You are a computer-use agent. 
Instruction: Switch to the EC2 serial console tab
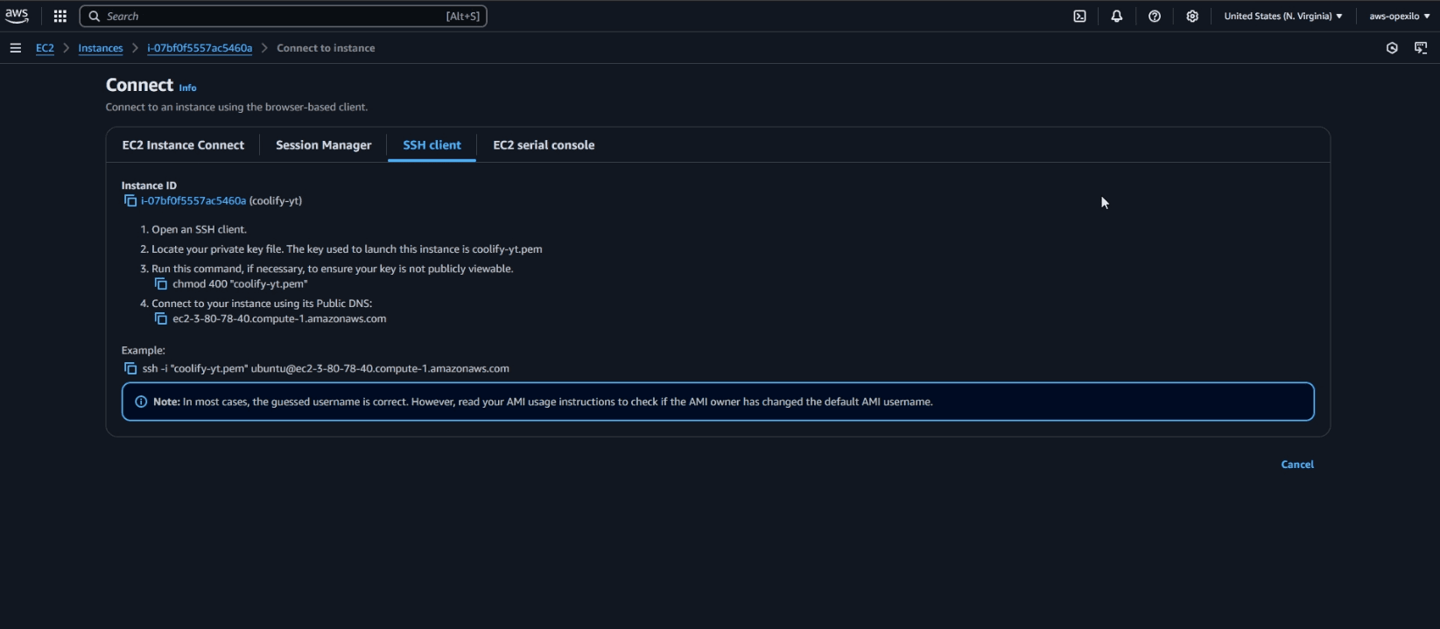(x=544, y=145)
